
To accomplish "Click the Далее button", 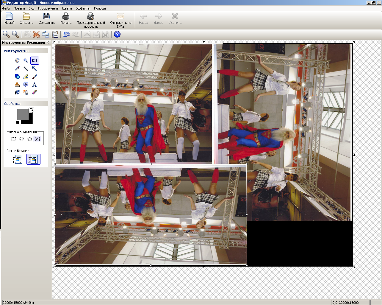I will pos(158,19).
